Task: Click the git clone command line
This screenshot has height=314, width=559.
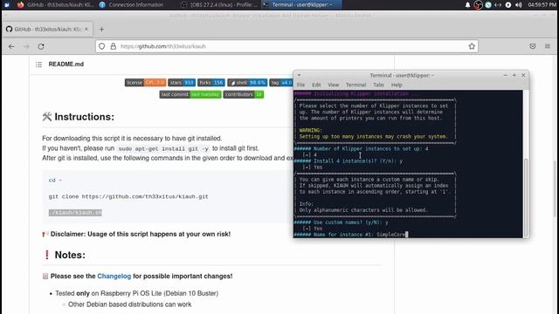Action: click(128, 196)
